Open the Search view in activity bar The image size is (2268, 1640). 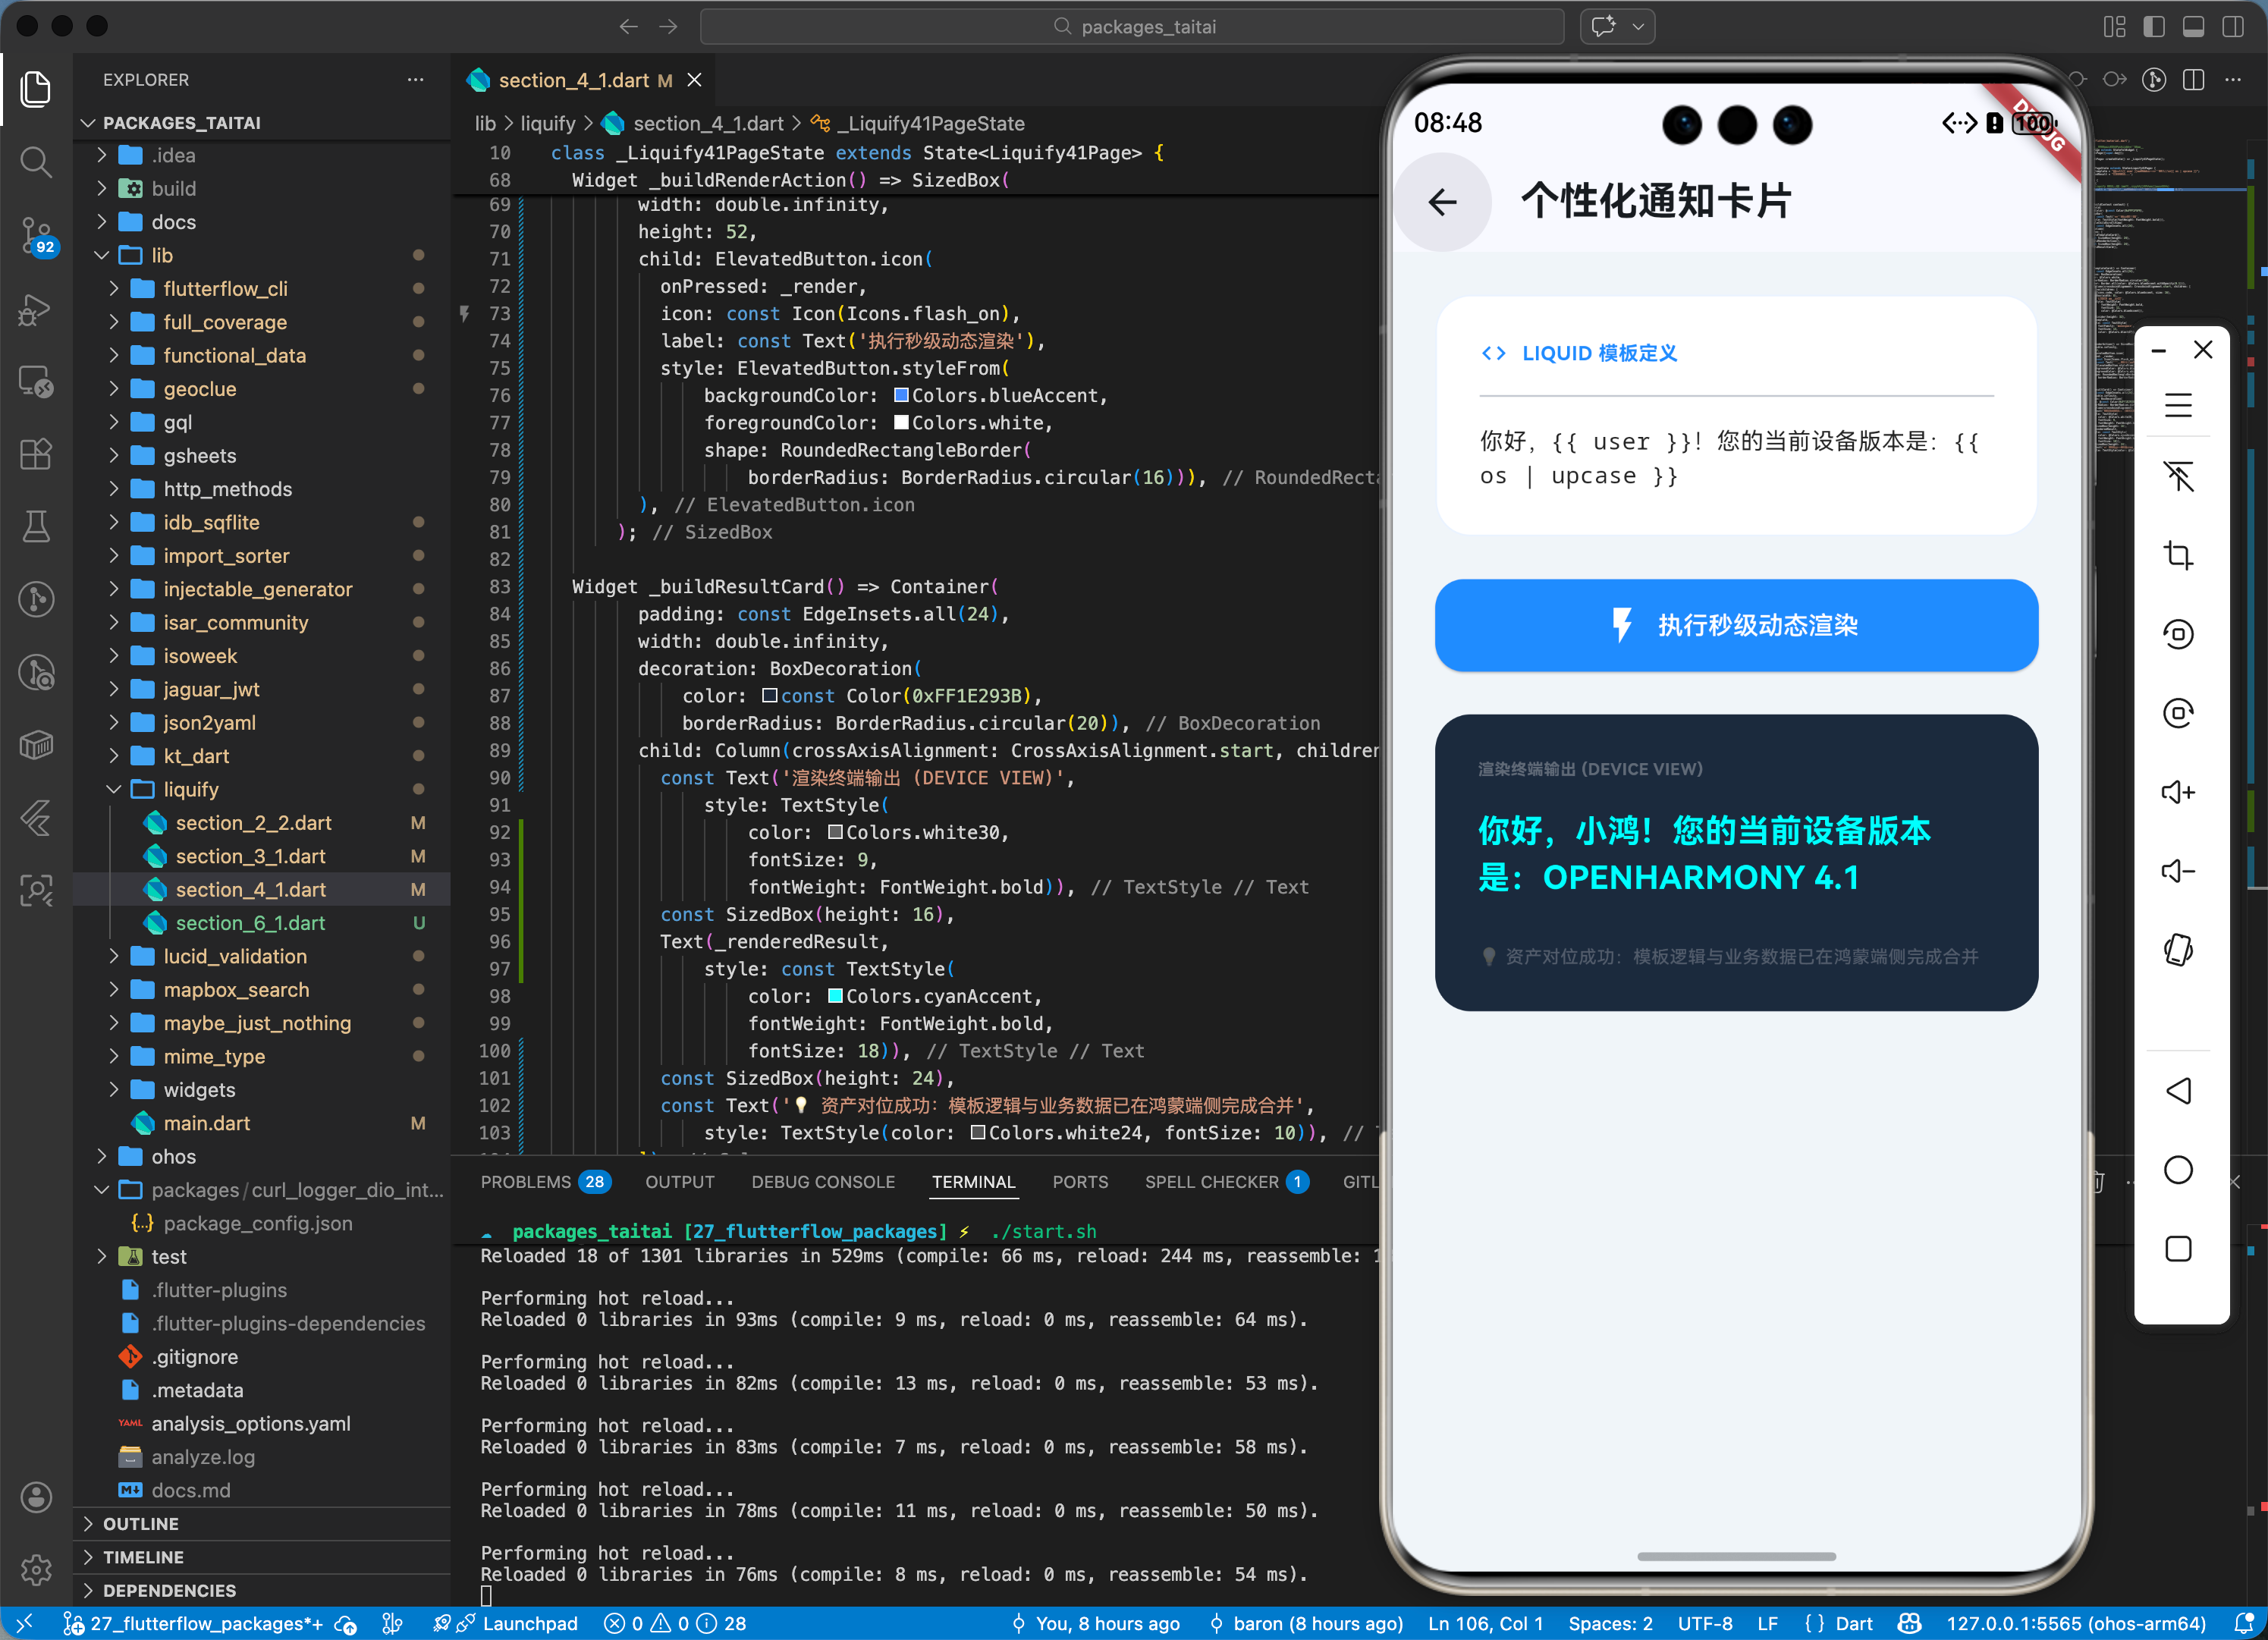point(36,161)
